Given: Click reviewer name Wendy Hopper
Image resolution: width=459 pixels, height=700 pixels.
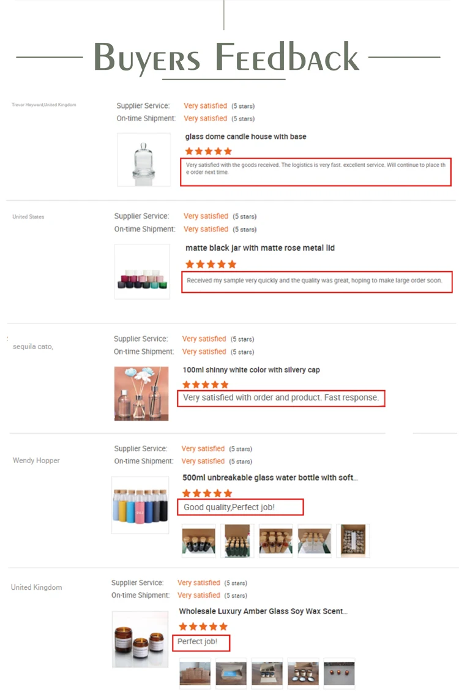Looking at the screenshot, I should click(36, 461).
